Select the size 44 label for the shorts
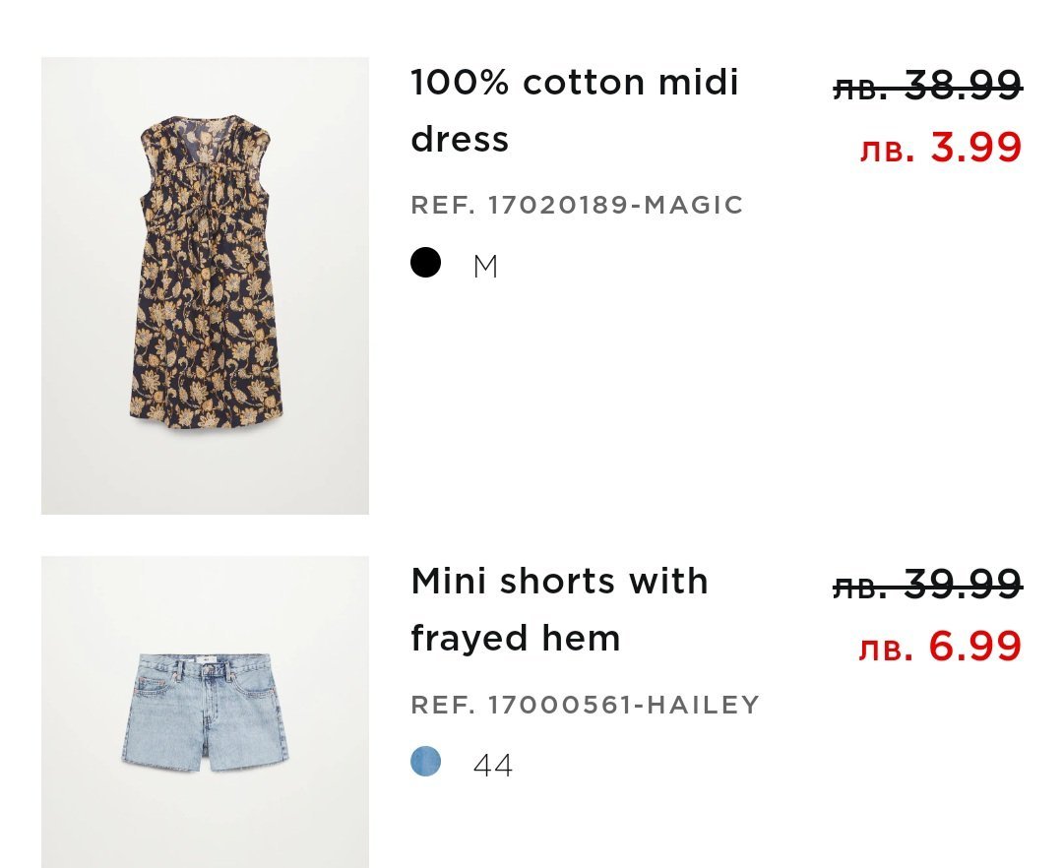 point(493,766)
